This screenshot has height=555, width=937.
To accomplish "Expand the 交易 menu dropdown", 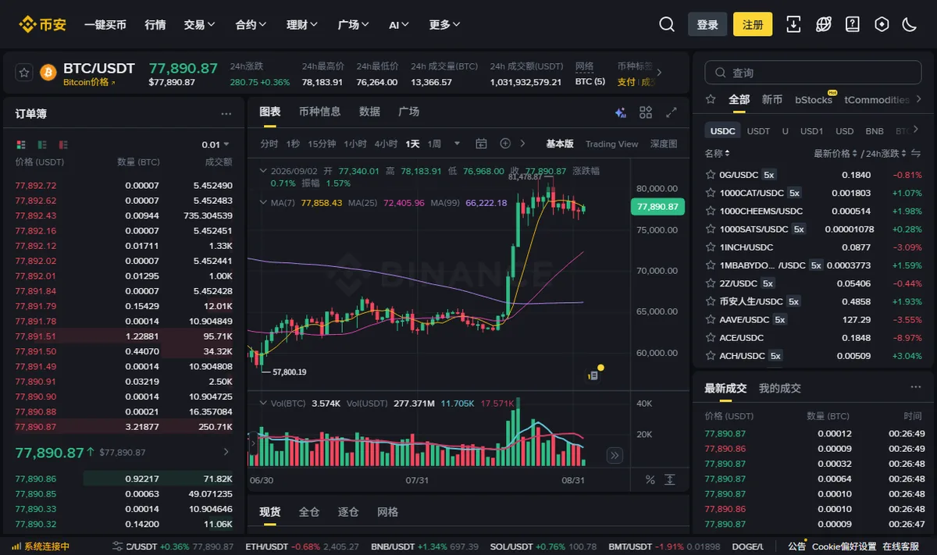I will coord(200,25).
